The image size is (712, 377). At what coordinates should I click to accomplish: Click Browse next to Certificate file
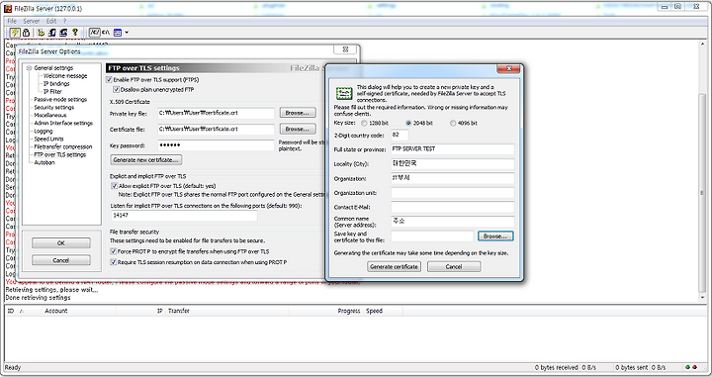298,129
